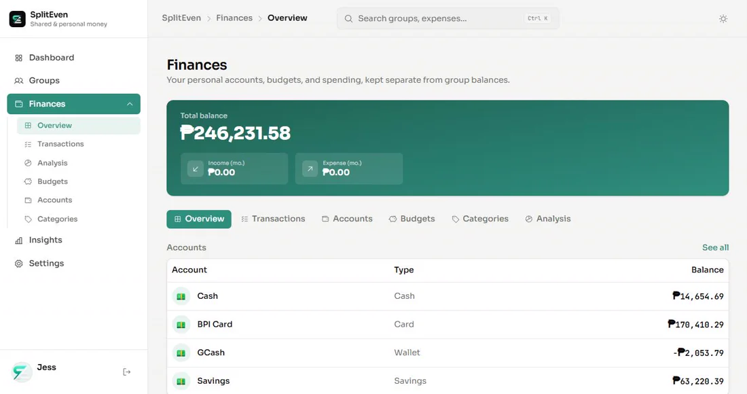Click the Balance column header

click(x=708, y=270)
